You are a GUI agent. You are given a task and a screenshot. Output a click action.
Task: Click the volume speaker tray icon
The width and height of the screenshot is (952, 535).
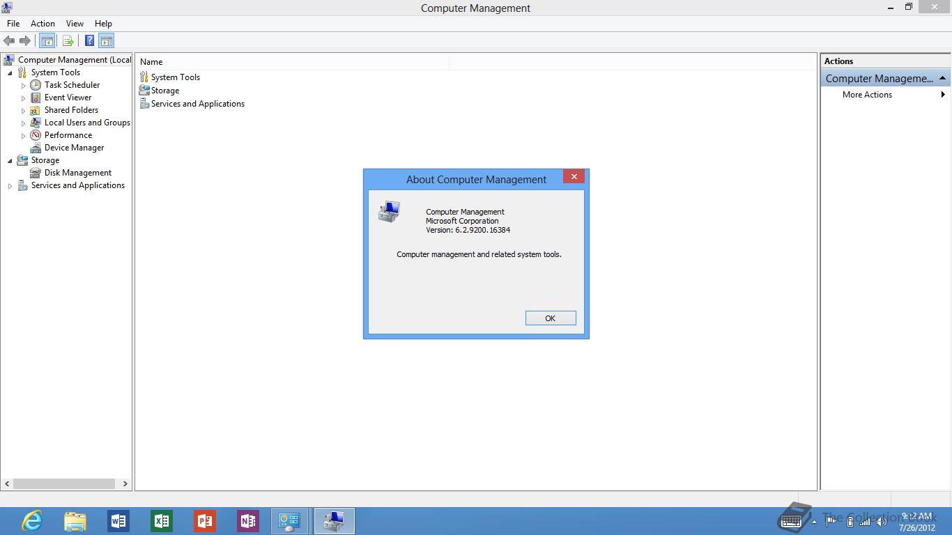tap(882, 521)
